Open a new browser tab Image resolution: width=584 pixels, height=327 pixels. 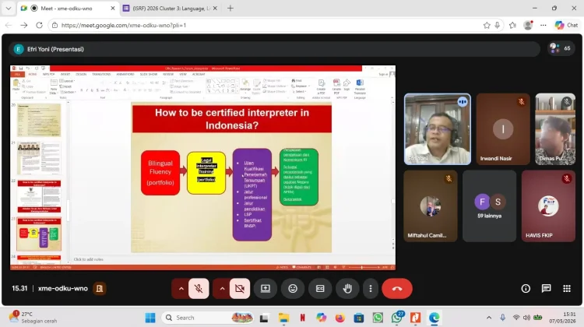click(230, 9)
